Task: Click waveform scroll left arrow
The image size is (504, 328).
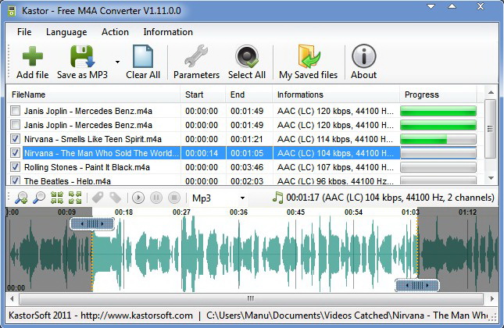Action: (12, 299)
